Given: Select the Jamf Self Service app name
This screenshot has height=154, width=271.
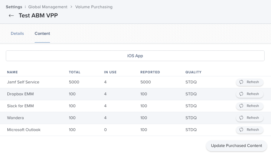Looking at the screenshot, I should coord(23,82).
